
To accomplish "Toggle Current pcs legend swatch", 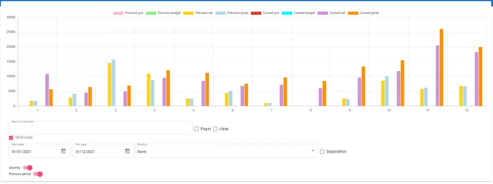I will coord(256,13).
